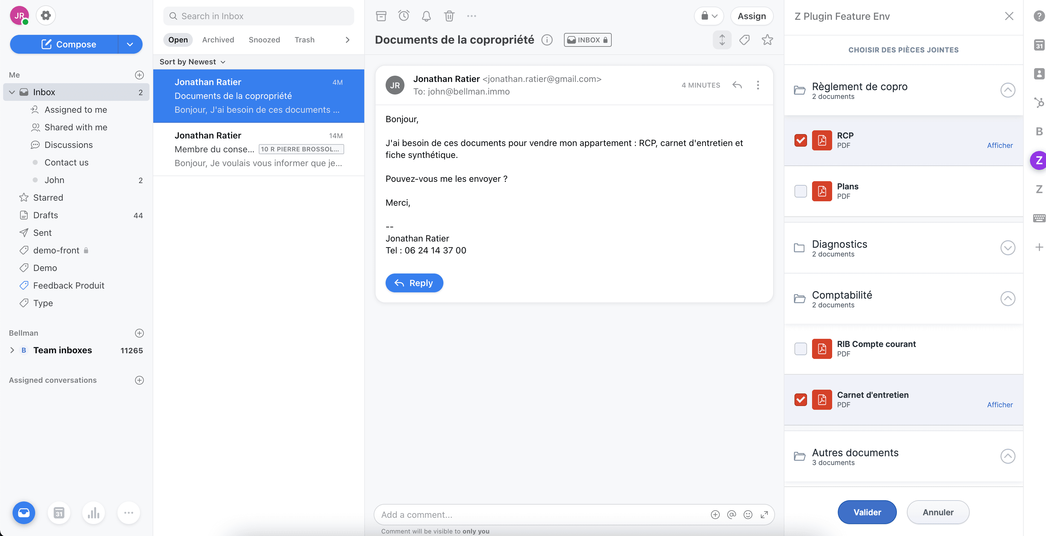This screenshot has width=1046, height=536.
Task: Close the Z Plugin Feature Env panel
Action: [1009, 16]
